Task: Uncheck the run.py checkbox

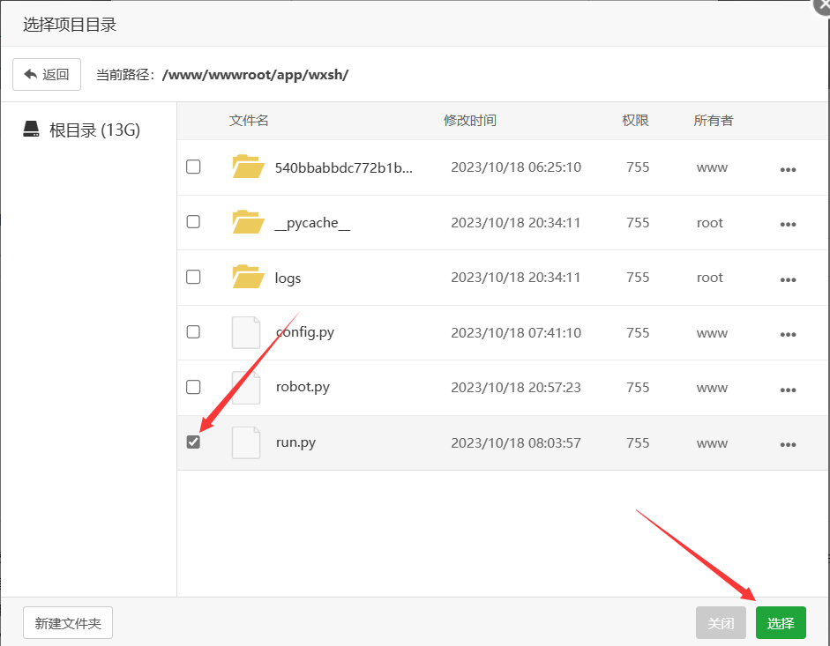Action: click(193, 442)
